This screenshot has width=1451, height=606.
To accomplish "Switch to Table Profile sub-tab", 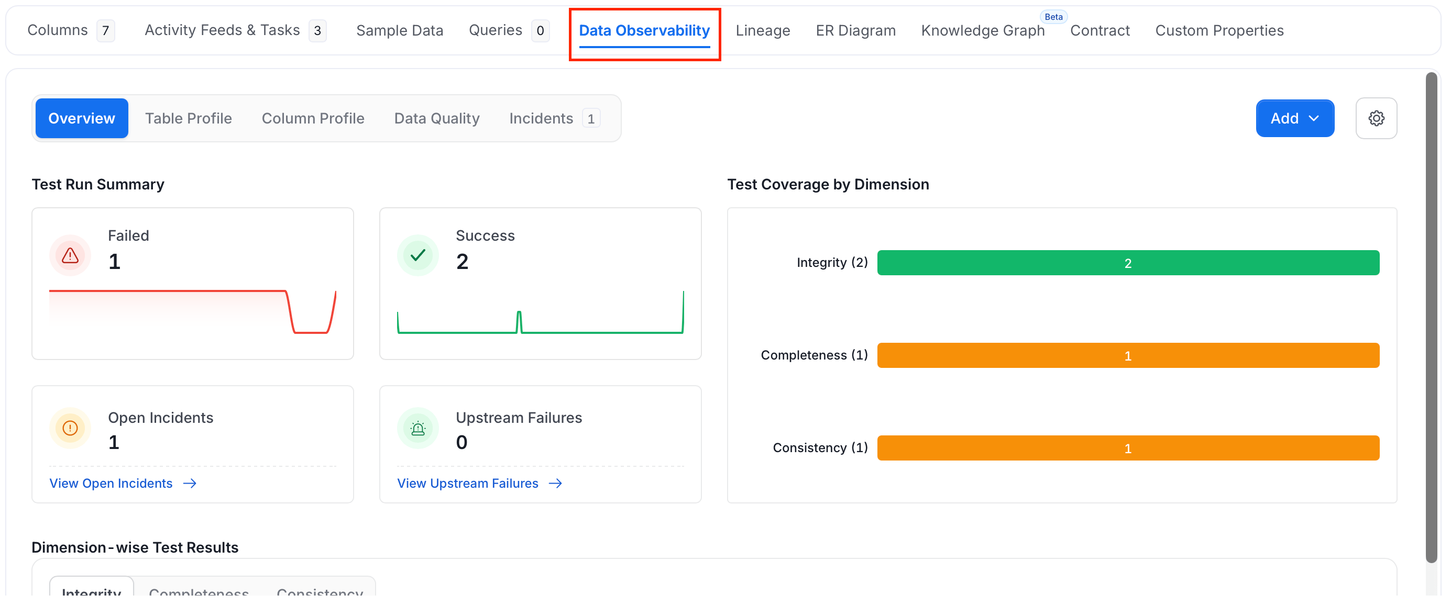I will click(x=188, y=118).
